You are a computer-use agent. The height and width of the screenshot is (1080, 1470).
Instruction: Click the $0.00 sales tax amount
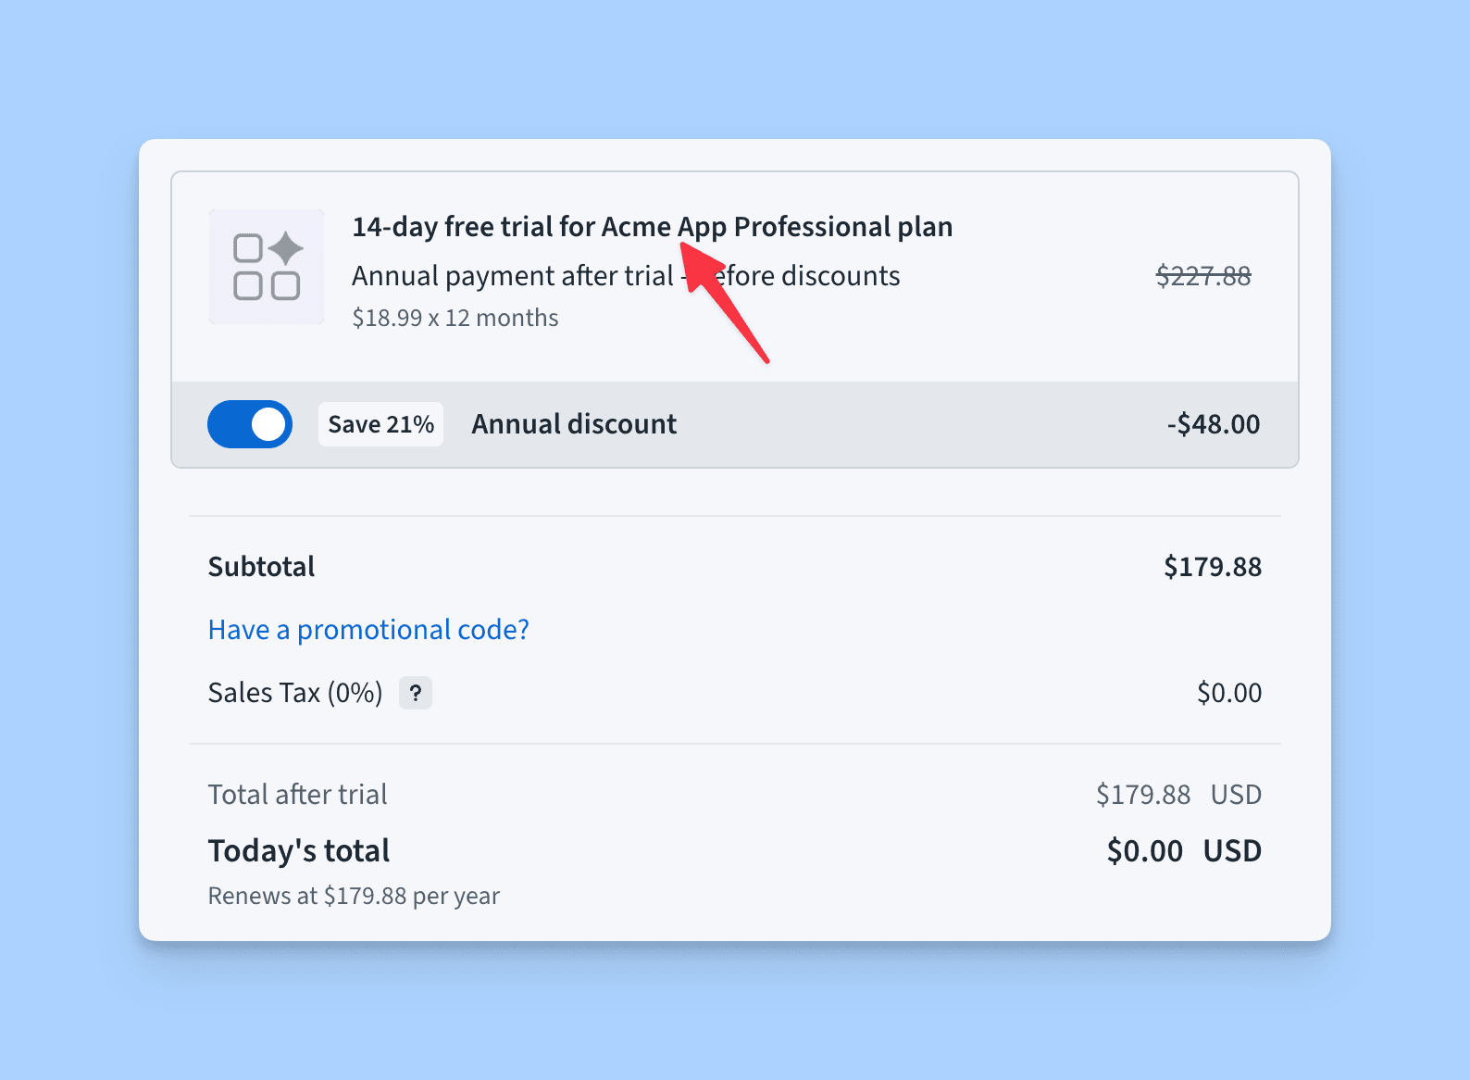coord(1228,693)
